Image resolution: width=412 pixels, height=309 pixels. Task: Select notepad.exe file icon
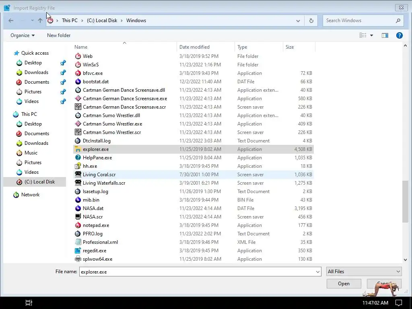coord(78,225)
